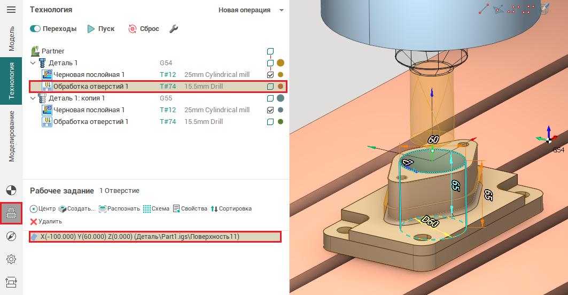The image size is (568, 295).
Task: Click the Удалить delete button
Action: (x=46, y=221)
